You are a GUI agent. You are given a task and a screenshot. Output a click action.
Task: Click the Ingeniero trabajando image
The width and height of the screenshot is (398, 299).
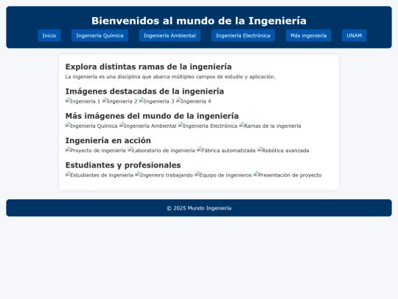click(x=164, y=175)
